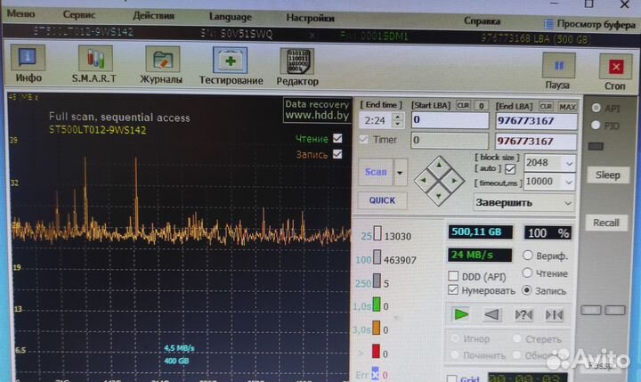
Task: Click the rewind triangle scan control
Action: (491, 314)
